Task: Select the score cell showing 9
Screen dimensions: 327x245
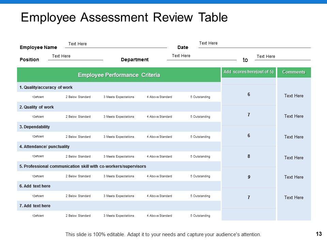Action: (x=249, y=177)
